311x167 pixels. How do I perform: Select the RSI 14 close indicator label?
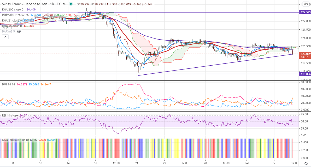(x=10, y=115)
